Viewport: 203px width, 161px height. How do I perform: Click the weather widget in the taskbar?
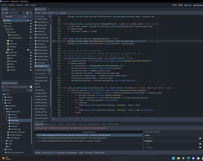coord(6,158)
